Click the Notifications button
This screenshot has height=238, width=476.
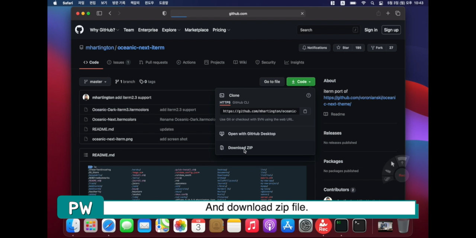(315, 48)
